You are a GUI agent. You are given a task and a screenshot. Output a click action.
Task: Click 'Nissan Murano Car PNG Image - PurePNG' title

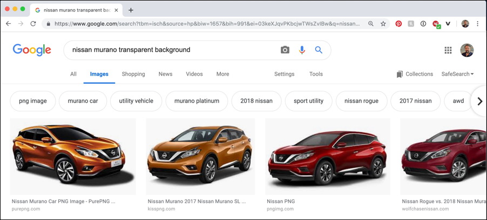coord(63,202)
